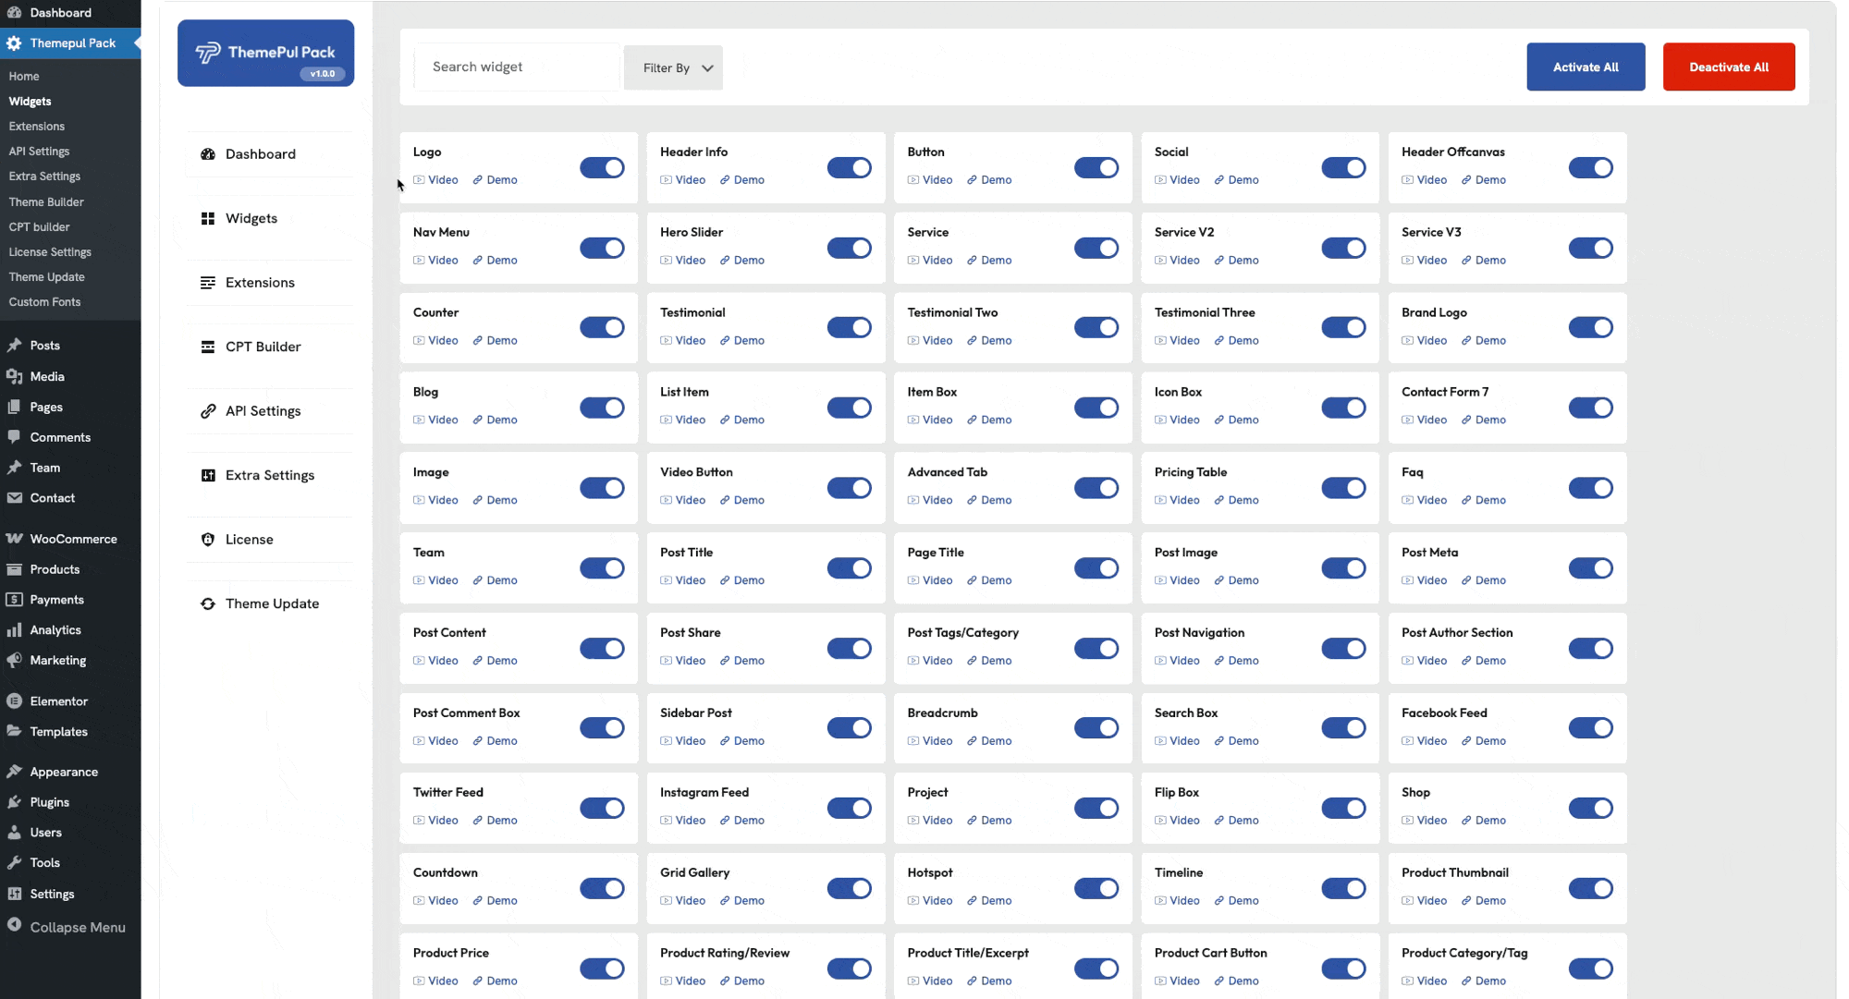1849x999 pixels.
Task: Toggle the Logo widget switch
Action: pyautogui.click(x=602, y=167)
